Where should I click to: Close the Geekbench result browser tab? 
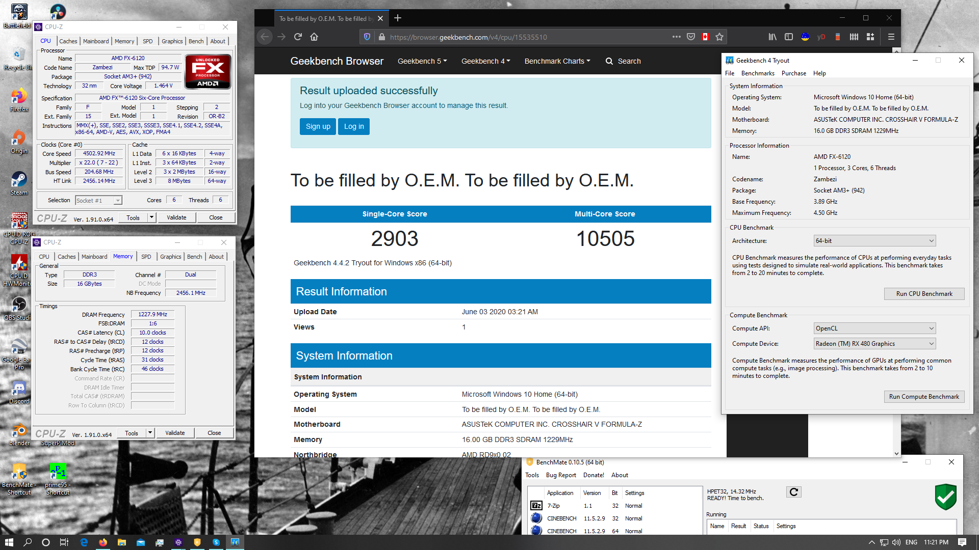[380, 18]
